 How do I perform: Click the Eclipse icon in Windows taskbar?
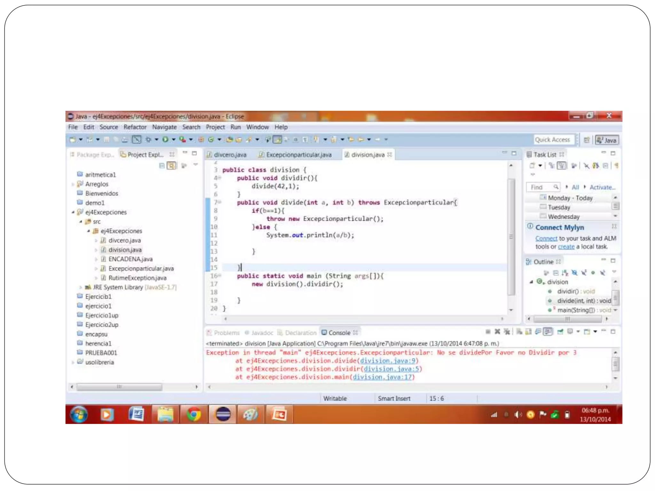click(223, 415)
